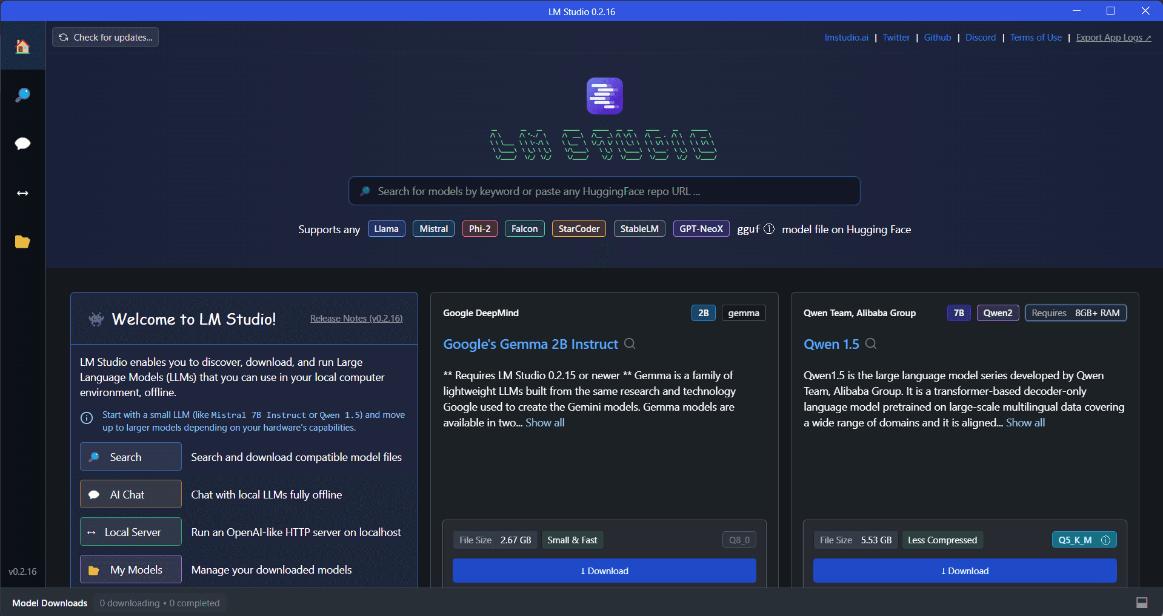This screenshot has width=1163, height=616.
Task: Open Google's Gemma 2B Instruct title link
Action: click(x=530, y=344)
